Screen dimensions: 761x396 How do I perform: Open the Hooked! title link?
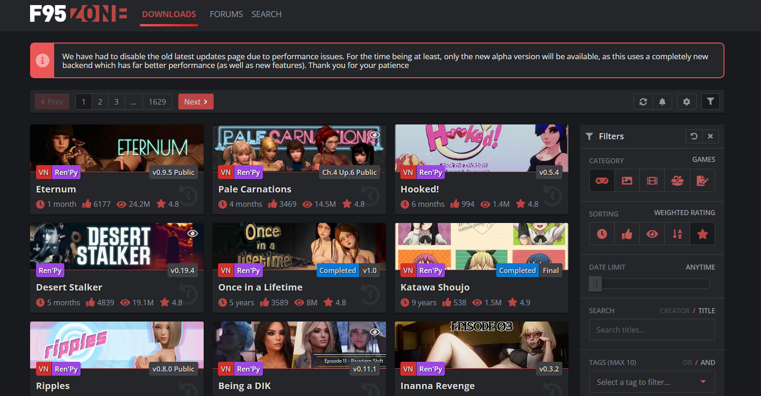point(420,189)
